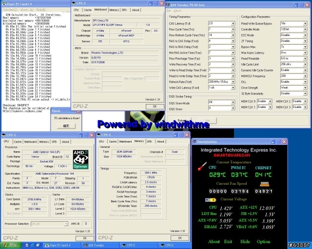The image size is (312, 249).
Task: Click the A64 Tweaker title bar icon
Action: click(168, 5)
